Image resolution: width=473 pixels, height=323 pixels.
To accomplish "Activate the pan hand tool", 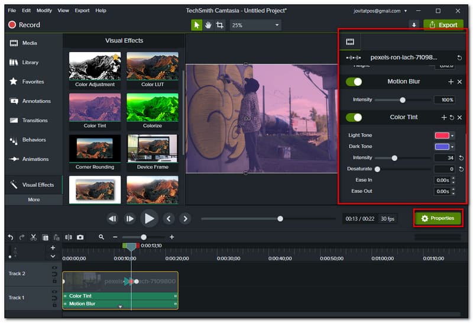I will coord(208,25).
